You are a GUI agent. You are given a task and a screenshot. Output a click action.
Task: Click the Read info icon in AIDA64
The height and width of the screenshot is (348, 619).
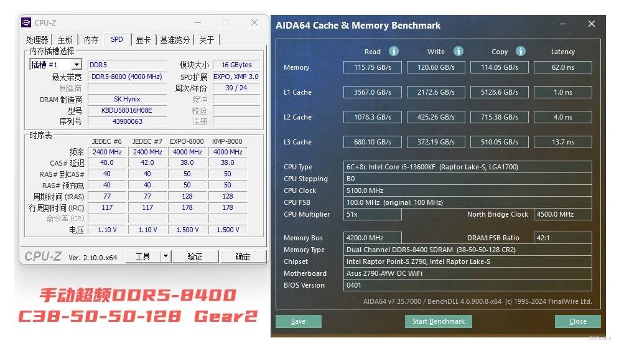point(394,51)
